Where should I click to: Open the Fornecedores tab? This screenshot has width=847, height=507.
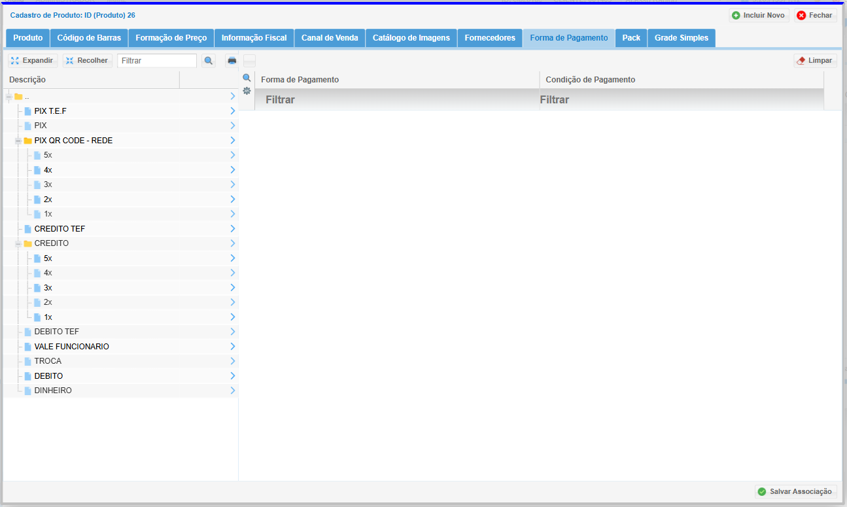click(x=489, y=38)
